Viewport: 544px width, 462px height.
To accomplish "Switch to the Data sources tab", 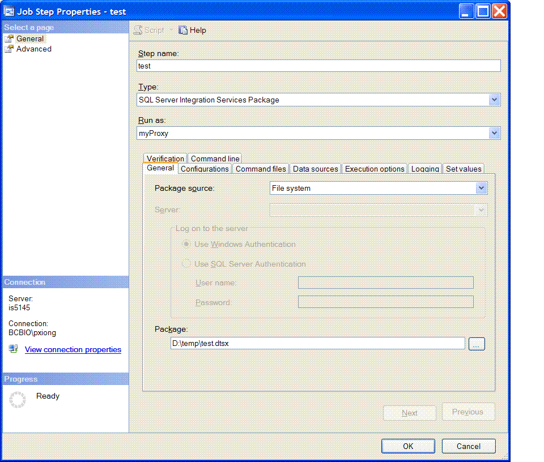I will click(x=316, y=169).
